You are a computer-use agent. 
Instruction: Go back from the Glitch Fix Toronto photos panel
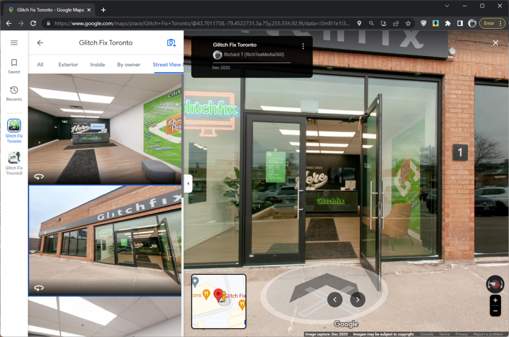point(40,43)
